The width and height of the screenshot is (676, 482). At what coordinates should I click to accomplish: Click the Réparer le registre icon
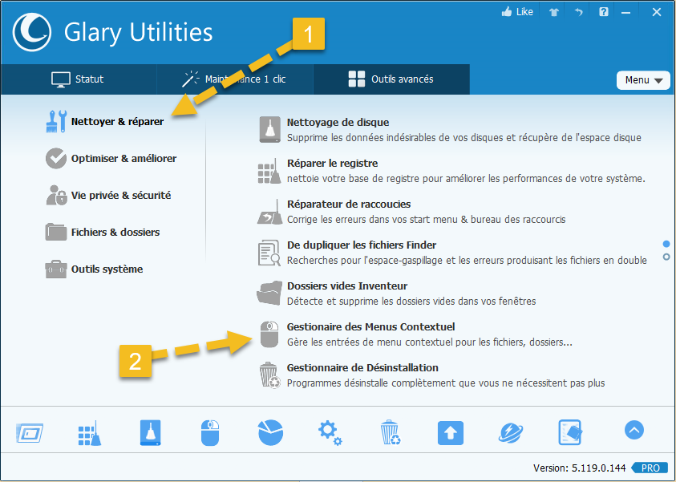tap(269, 171)
